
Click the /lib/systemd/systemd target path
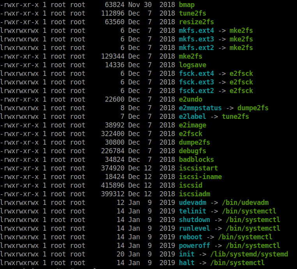pos(249,254)
